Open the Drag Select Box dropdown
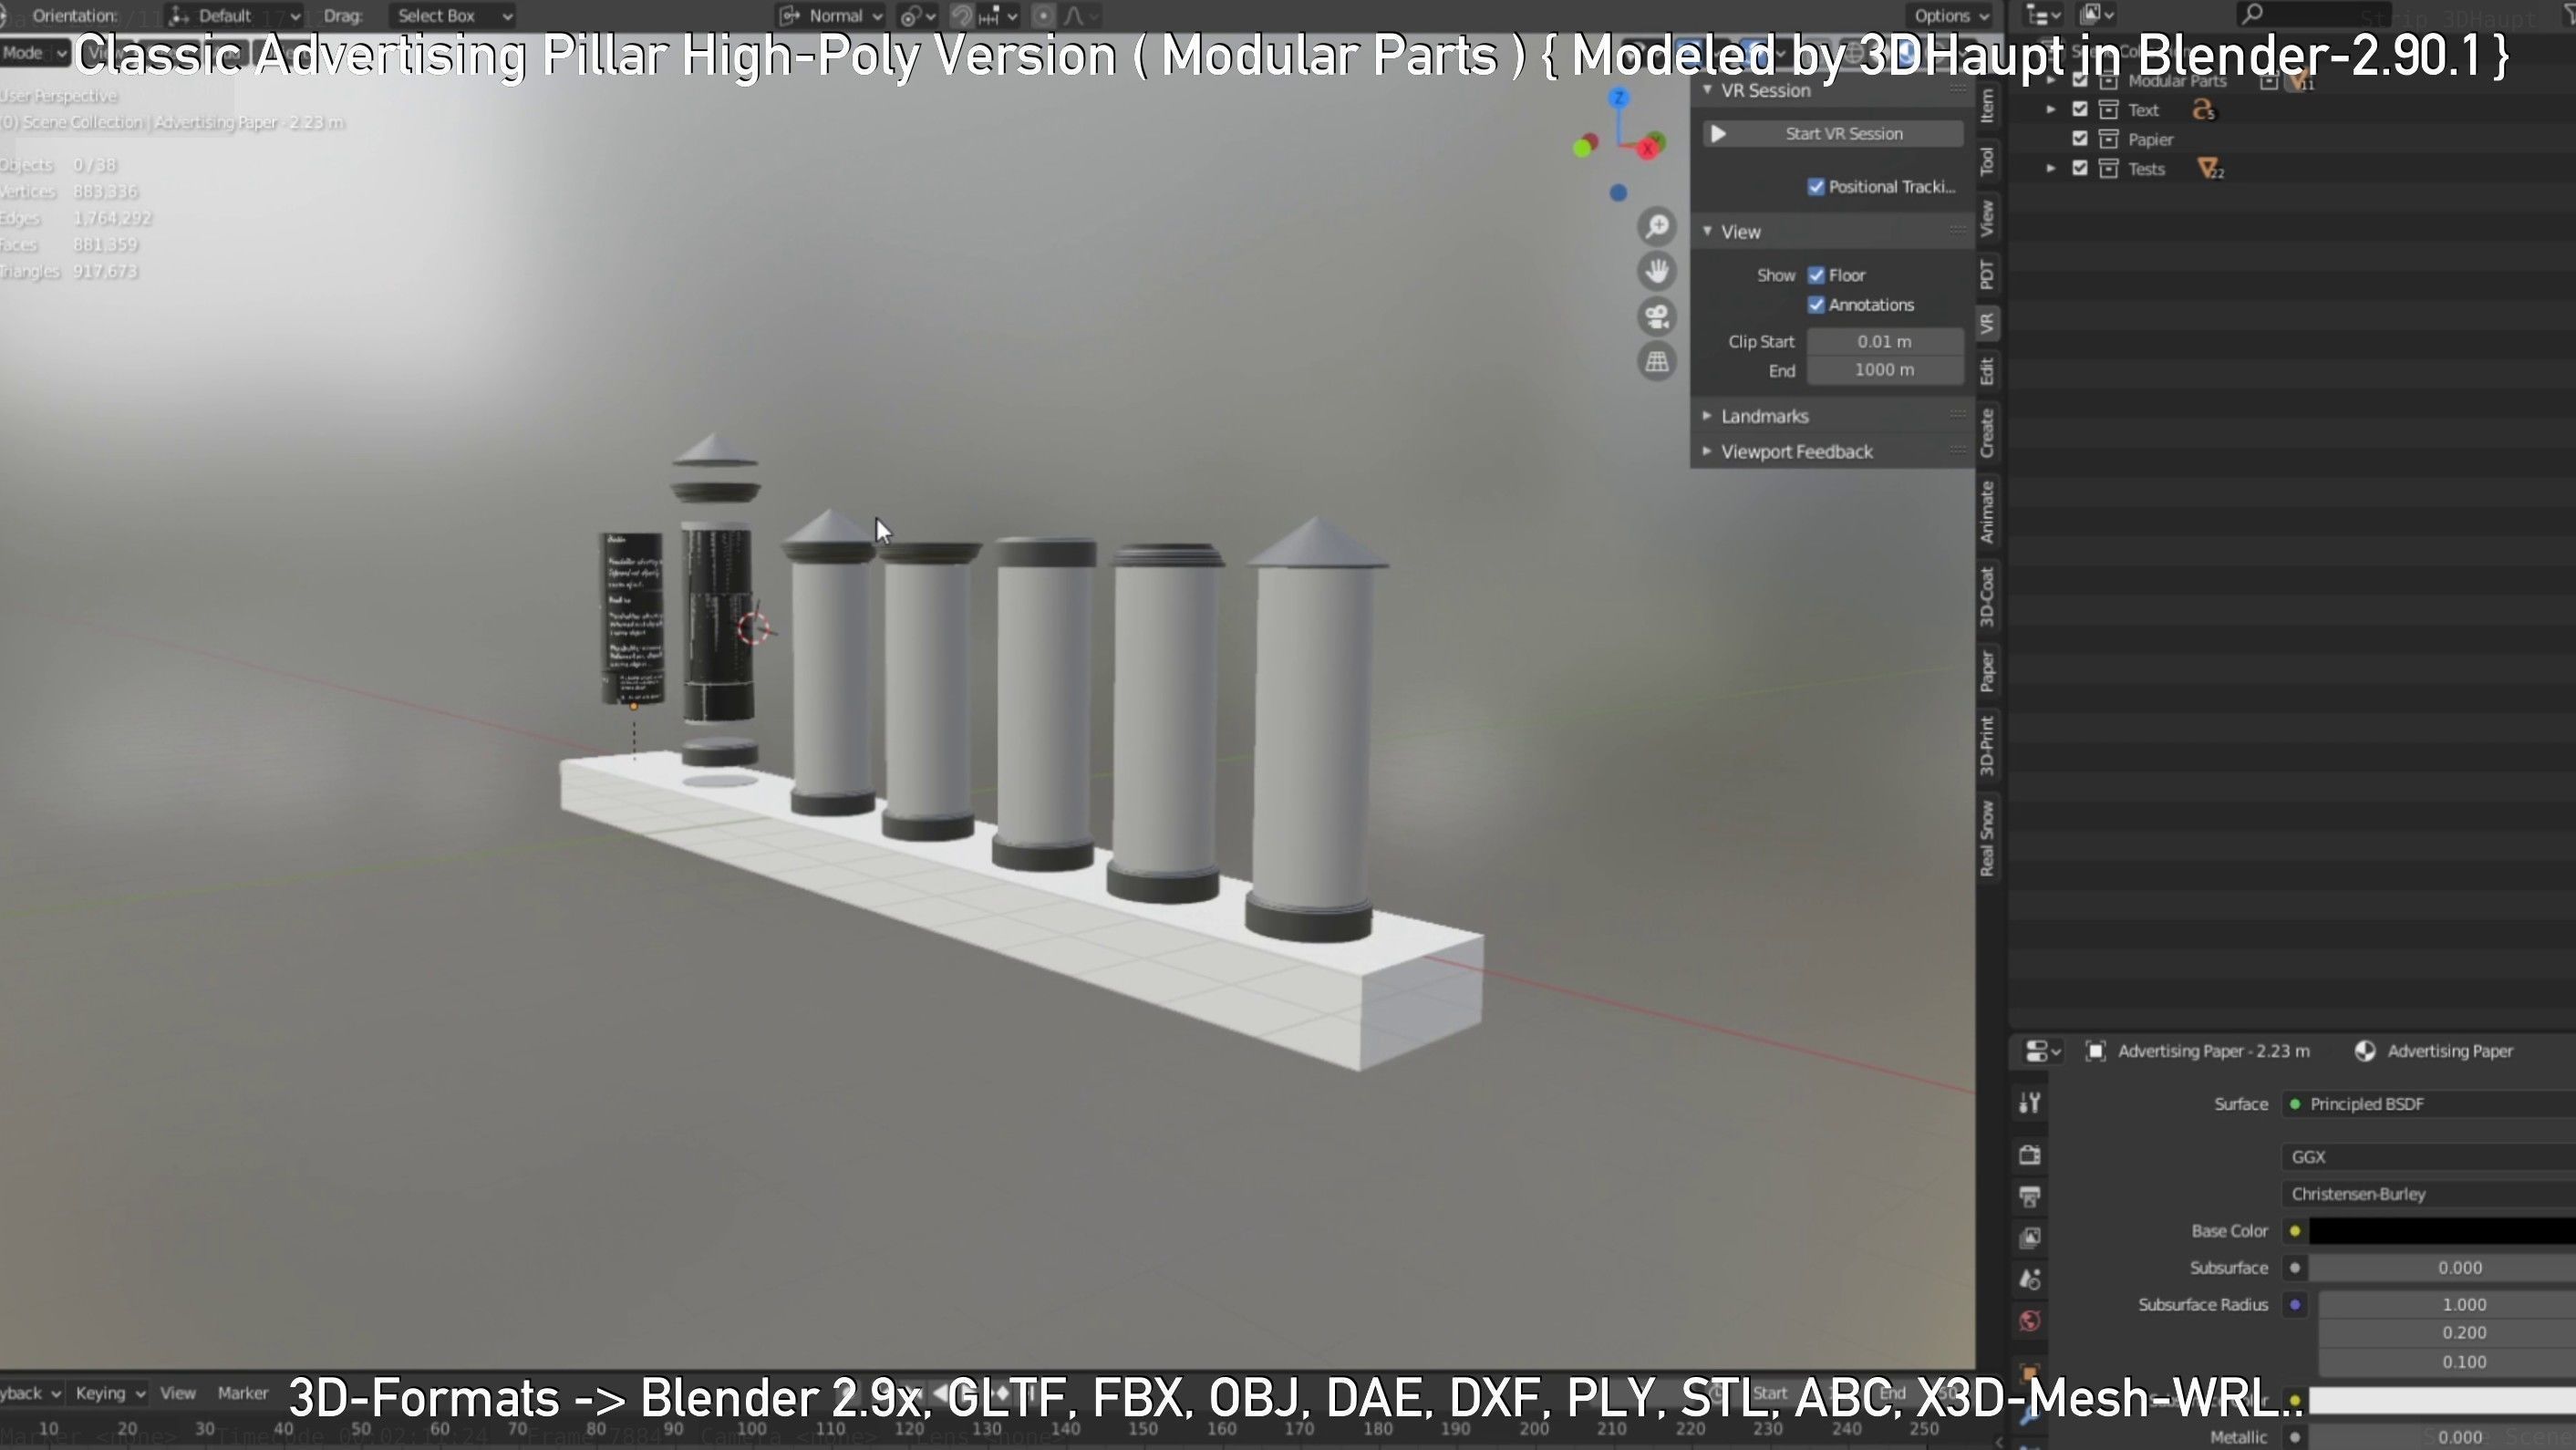The height and width of the screenshot is (1450, 2576). [452, 15]
